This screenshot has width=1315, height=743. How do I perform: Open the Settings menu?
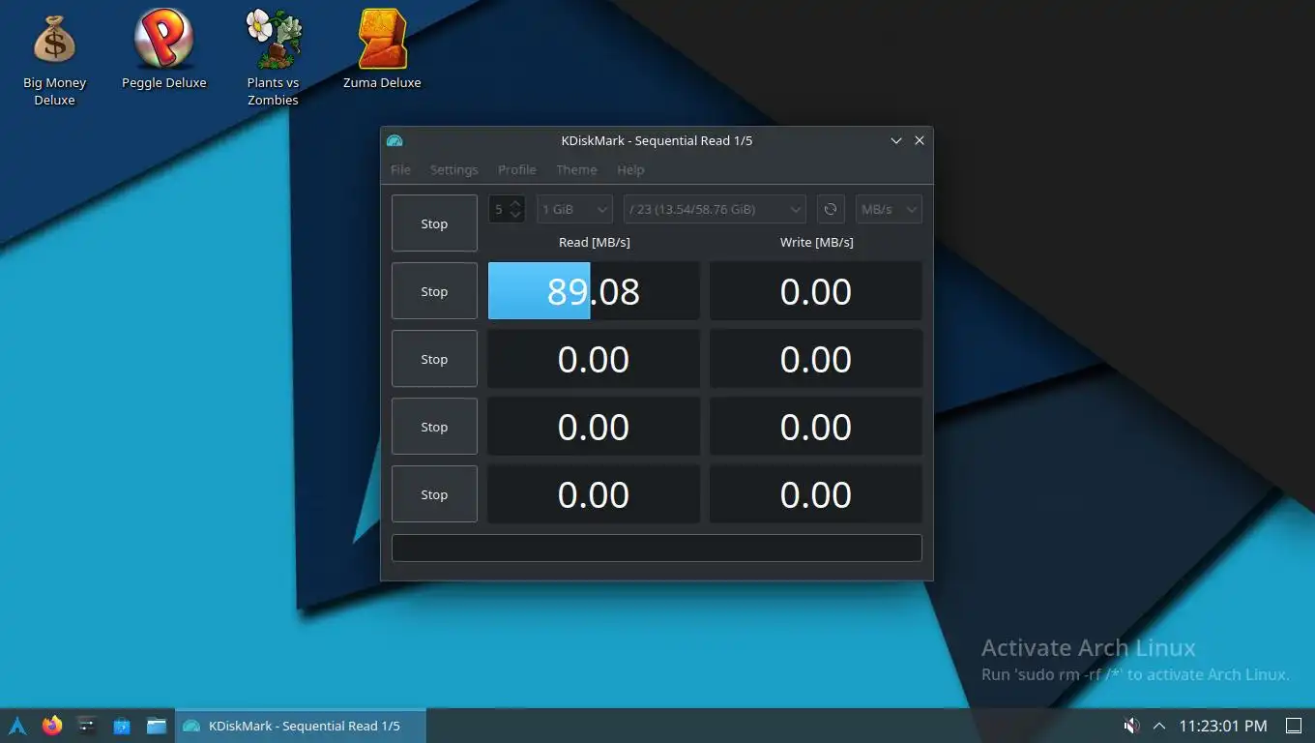tap(453, 169)
